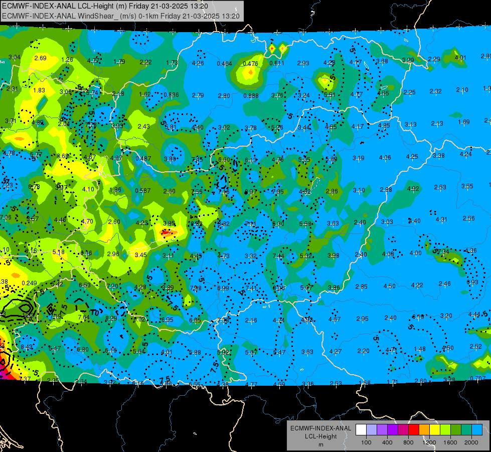Click the 0.888 wind shear value
491x452 pixels.
[251, 95]
